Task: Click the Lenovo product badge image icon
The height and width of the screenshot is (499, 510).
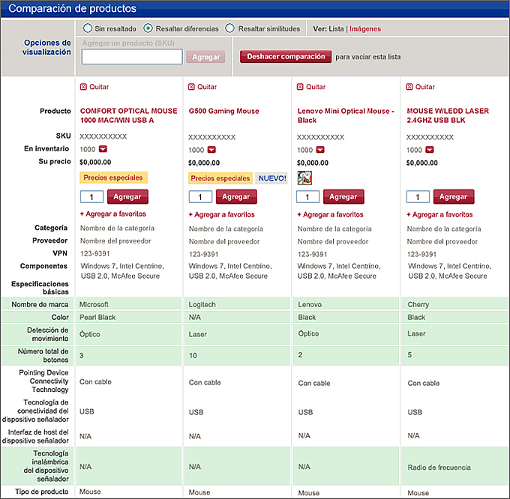Action: [304, 178]
